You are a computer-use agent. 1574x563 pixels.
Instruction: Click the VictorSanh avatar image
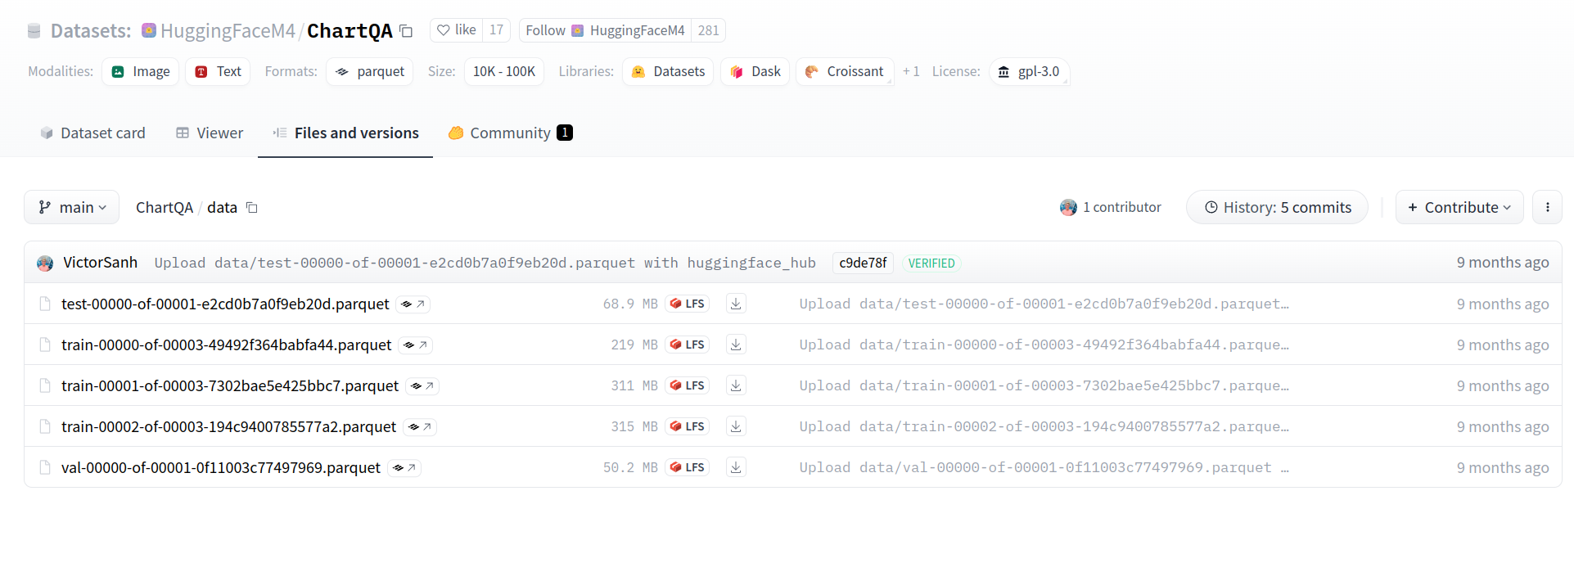(45, 263)
